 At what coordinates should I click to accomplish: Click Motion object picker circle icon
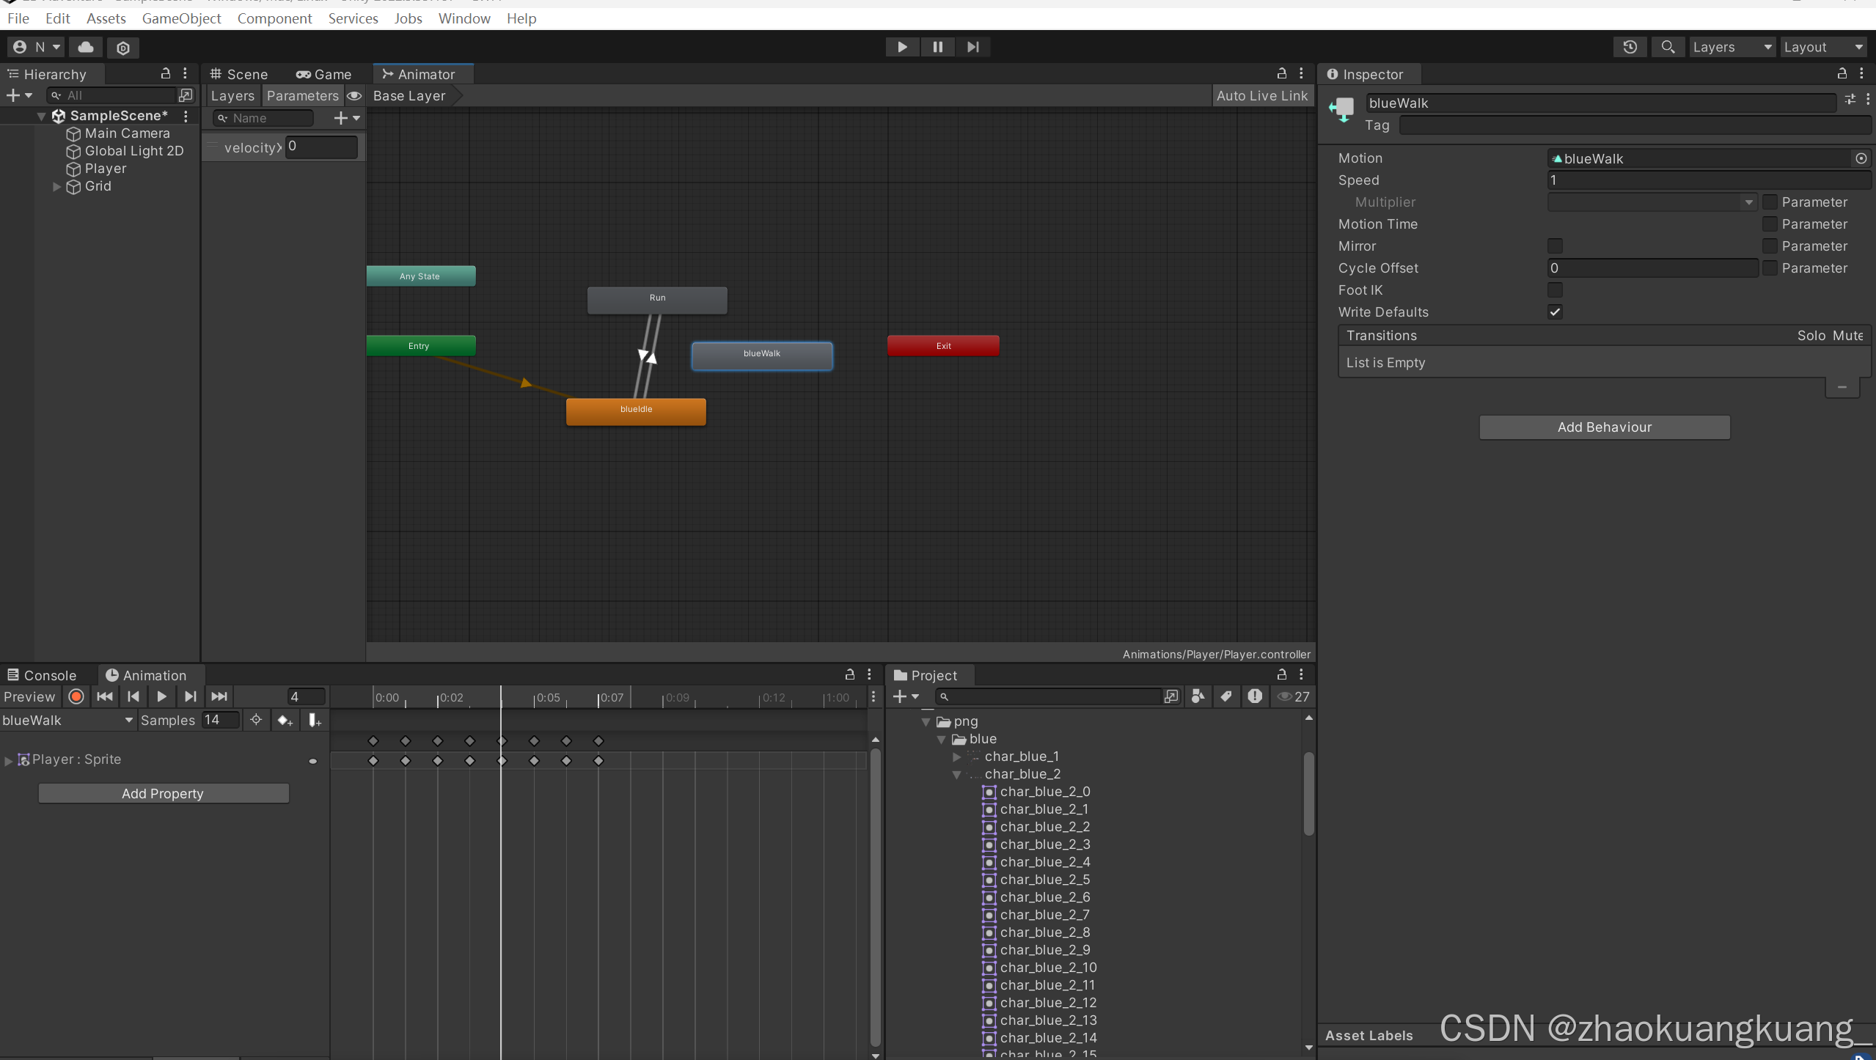point(1861,158)
